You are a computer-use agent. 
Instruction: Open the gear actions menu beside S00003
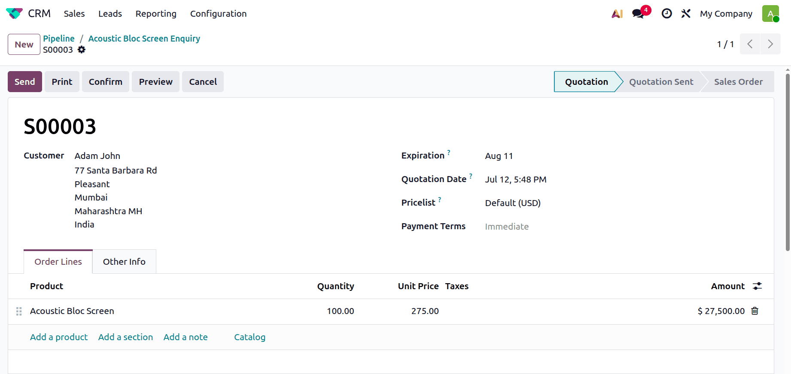pyautogui.click(x=82, y=50)
